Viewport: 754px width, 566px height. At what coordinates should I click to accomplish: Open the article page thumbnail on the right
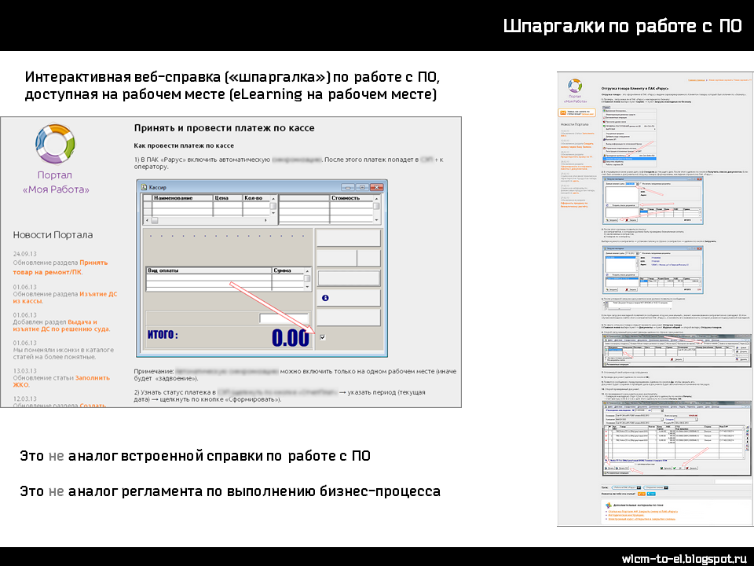[x=655, y=299]
